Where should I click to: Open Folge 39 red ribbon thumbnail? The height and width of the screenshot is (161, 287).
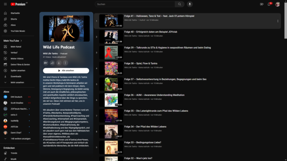111,52
